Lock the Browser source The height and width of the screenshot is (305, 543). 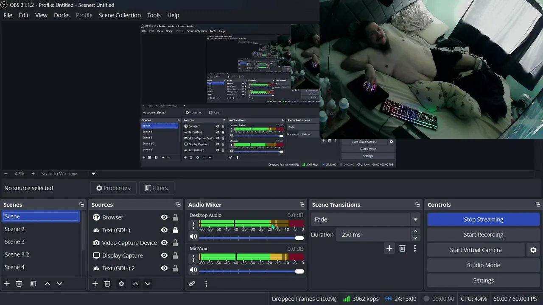pyautogui.click(x=175, y=217)
